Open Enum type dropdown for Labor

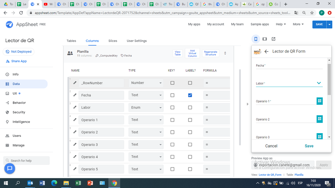pos(146,108)
